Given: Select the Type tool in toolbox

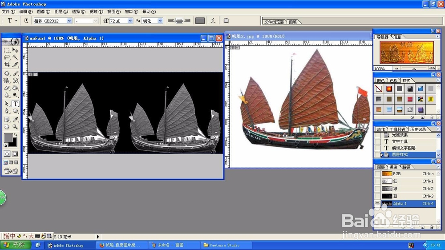Looking at the screenshot, I should [15, 104].
